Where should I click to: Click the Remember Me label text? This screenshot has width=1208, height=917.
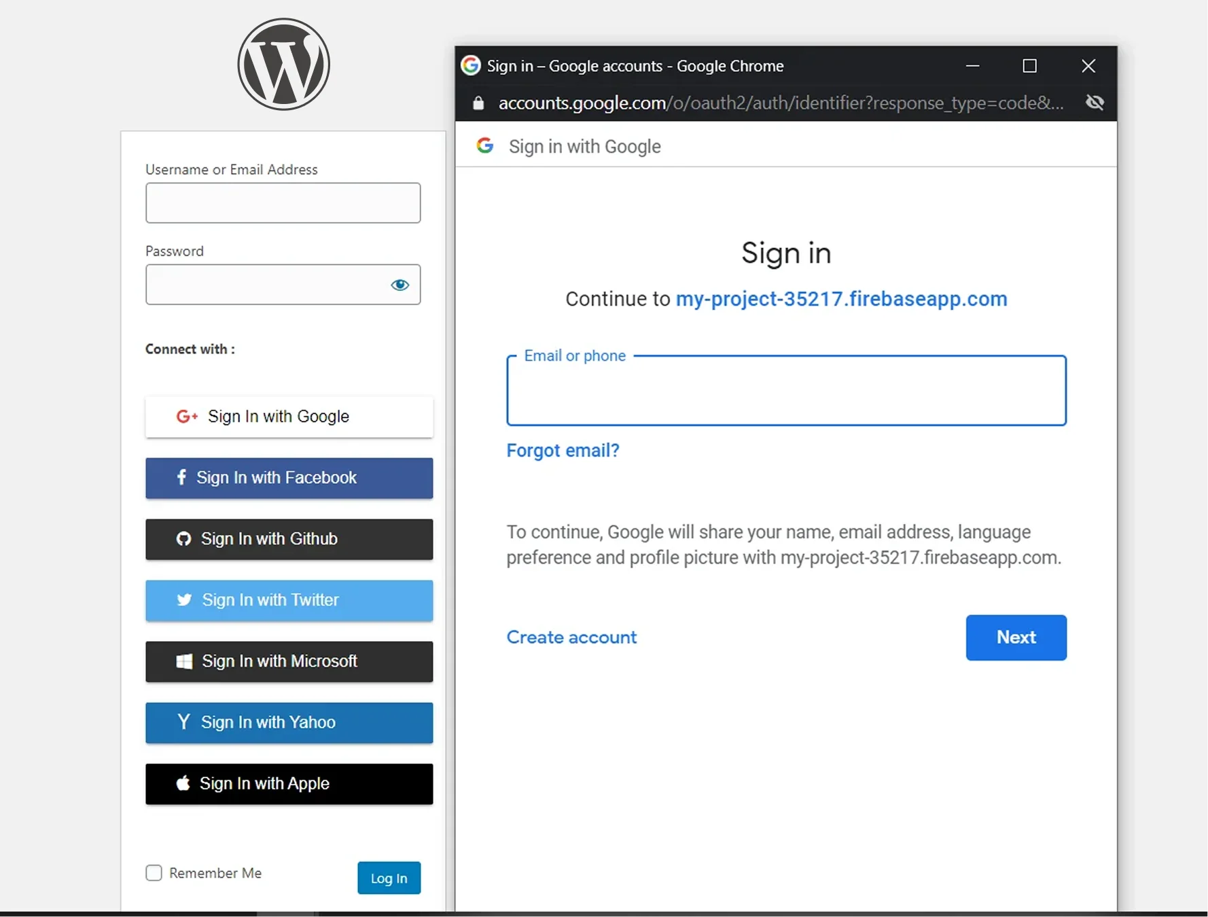point(215,873)
